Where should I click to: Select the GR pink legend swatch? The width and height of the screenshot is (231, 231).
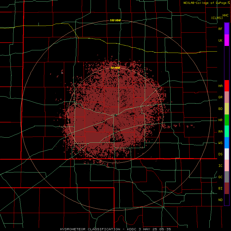(227, 97)
